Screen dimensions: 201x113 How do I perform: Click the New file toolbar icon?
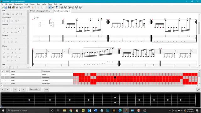tap(3, 7)
